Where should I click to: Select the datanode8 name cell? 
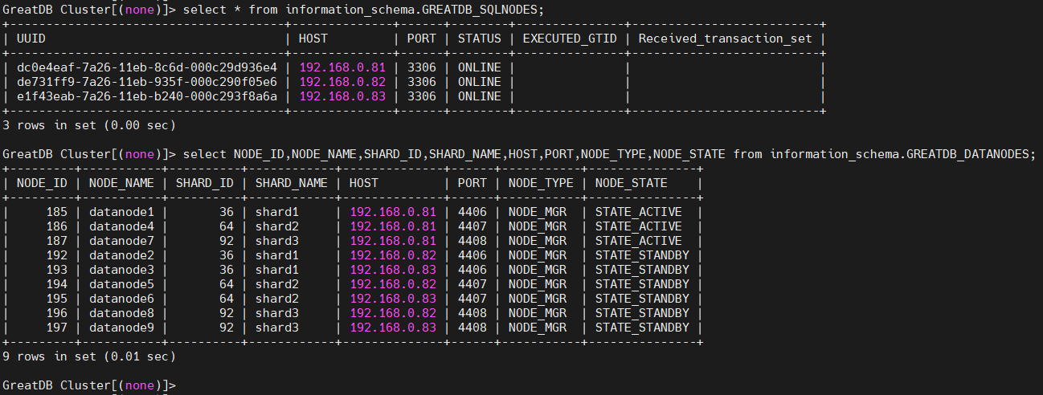[121, 313]
